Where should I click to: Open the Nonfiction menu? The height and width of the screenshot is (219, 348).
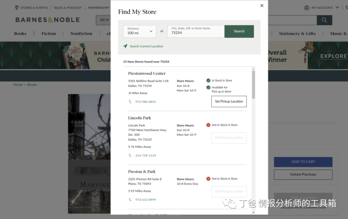[x=81, y=33]
